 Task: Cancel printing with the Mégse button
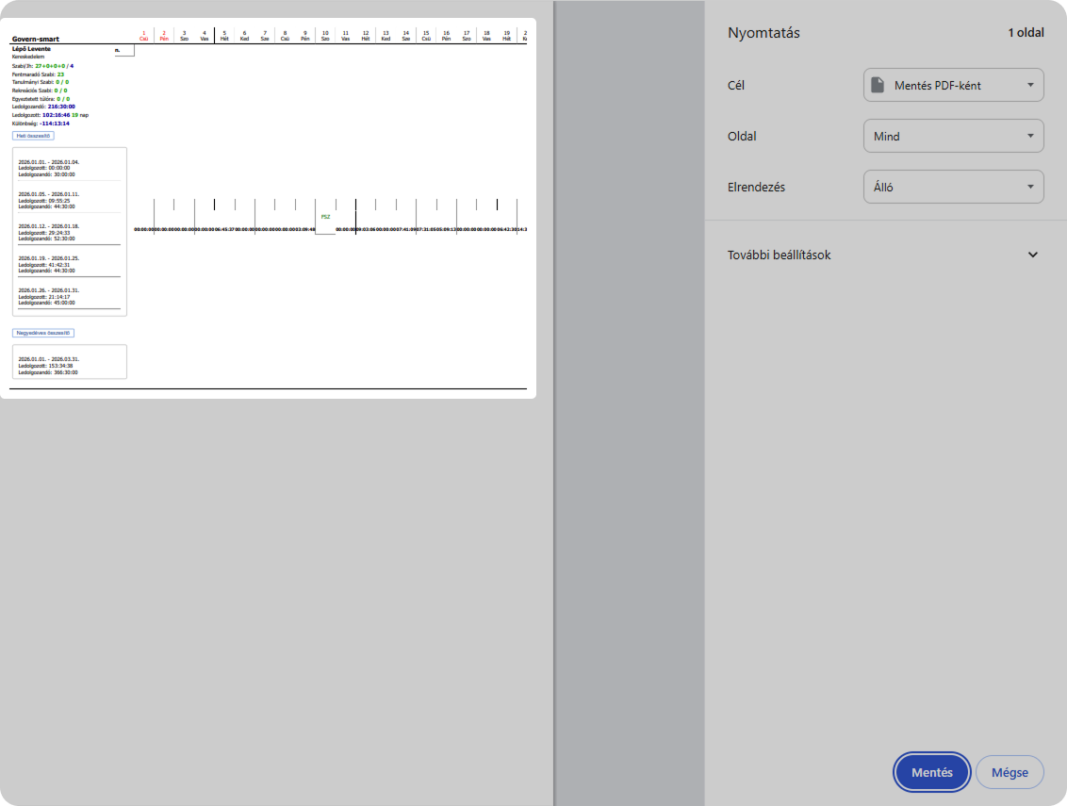(1009, 772)
